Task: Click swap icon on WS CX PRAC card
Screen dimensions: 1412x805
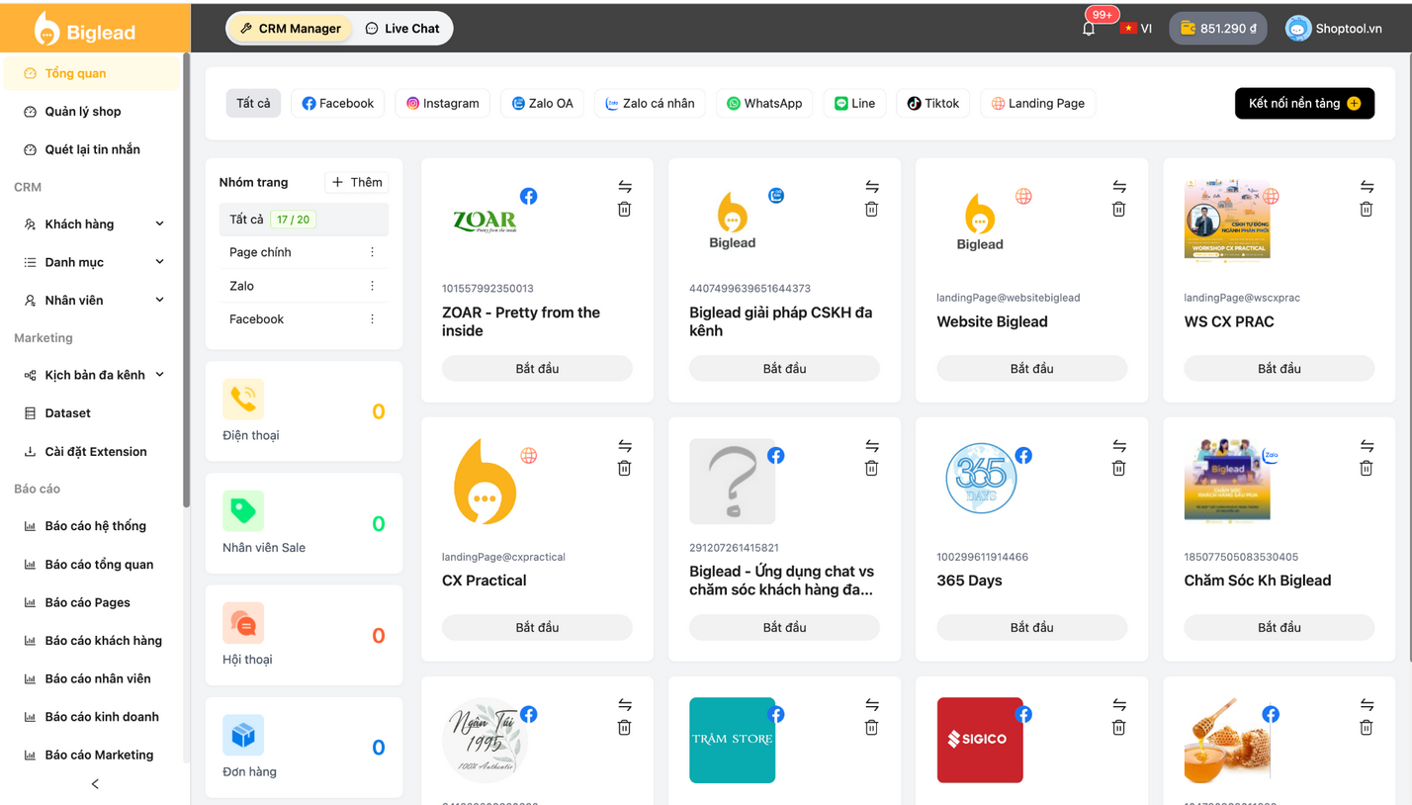Action: point(1366,186)
